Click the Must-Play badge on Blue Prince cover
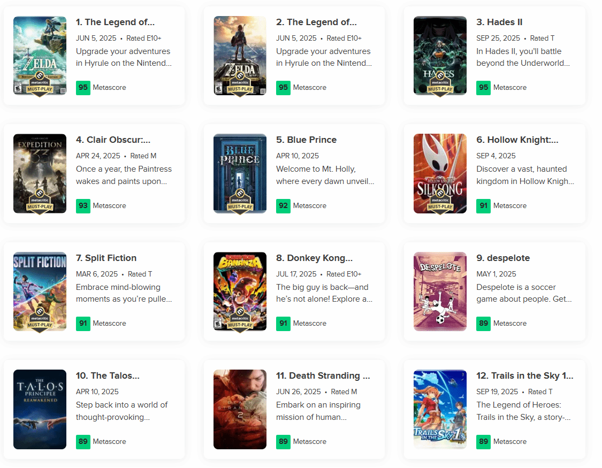This screenshot has height=468, width=602. [240, 204]
